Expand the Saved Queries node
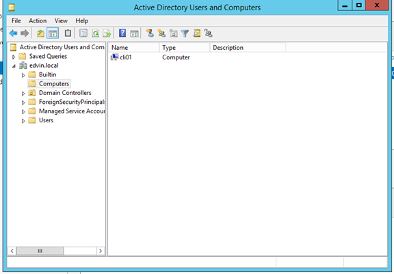Screen dimensions: 394x274 point(14,57)
